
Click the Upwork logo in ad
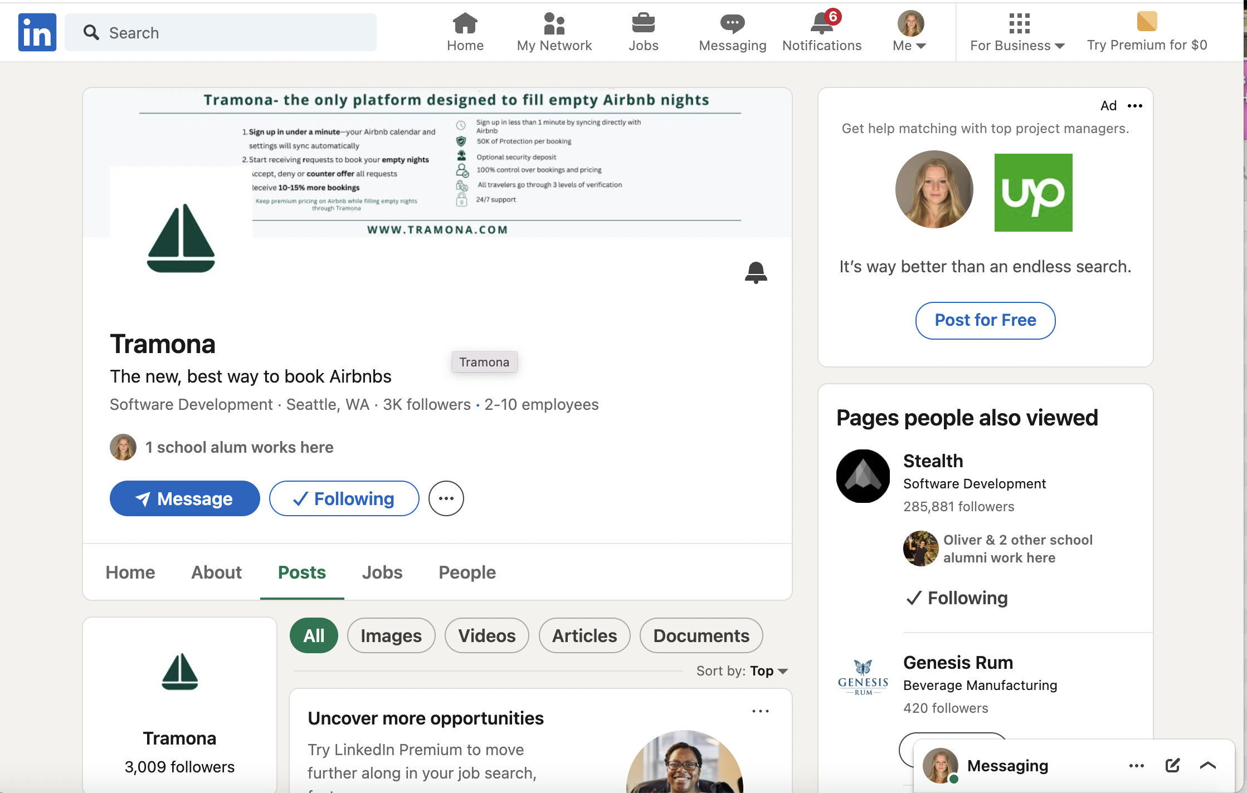[1033, 192]
